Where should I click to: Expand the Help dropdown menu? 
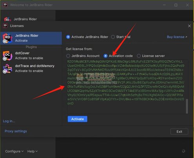(x=33, y=151)
